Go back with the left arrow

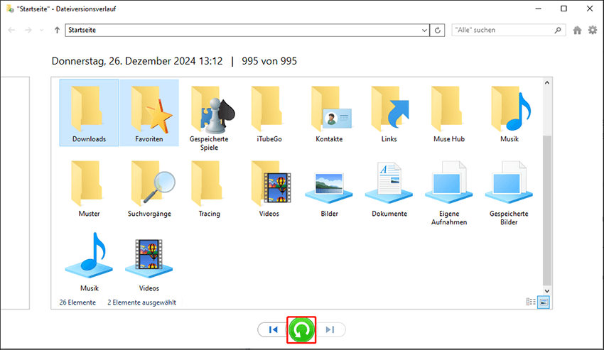[11, 30]
